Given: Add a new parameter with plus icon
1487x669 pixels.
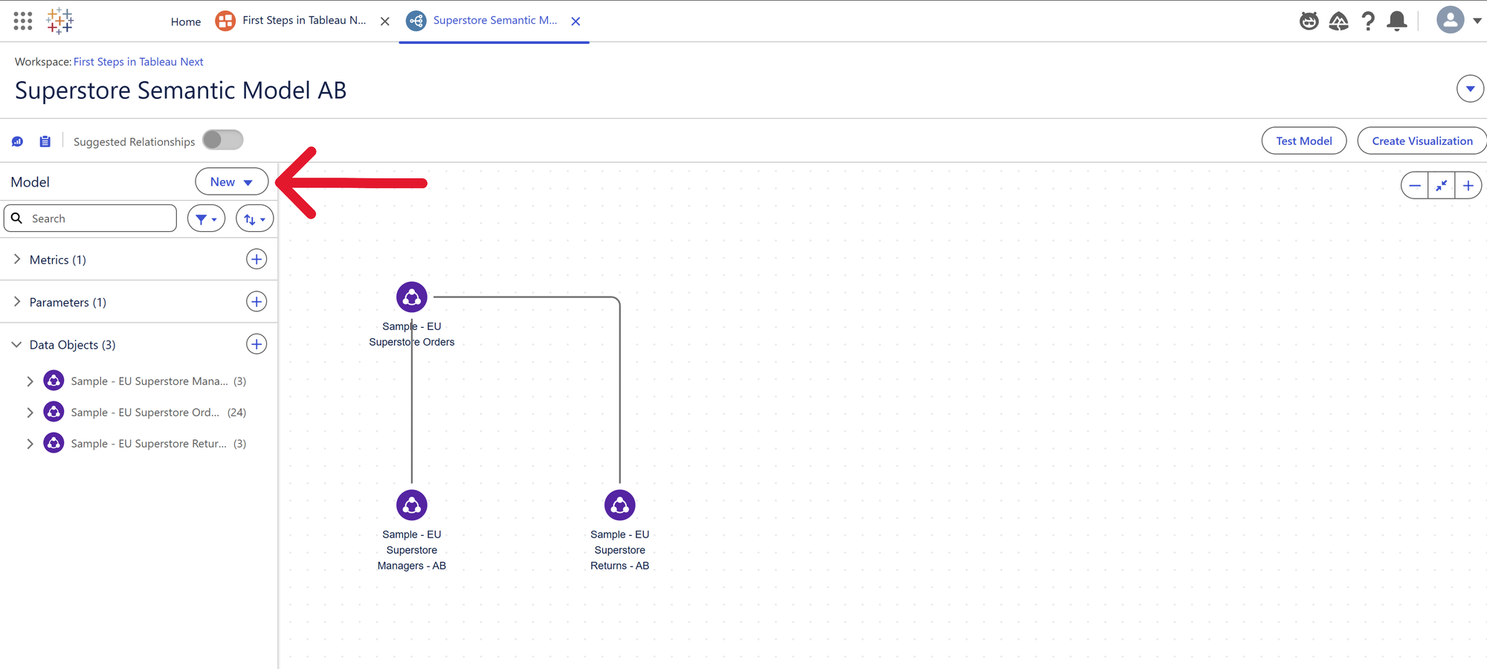Looking at the screenshot, I should [257, 302].
